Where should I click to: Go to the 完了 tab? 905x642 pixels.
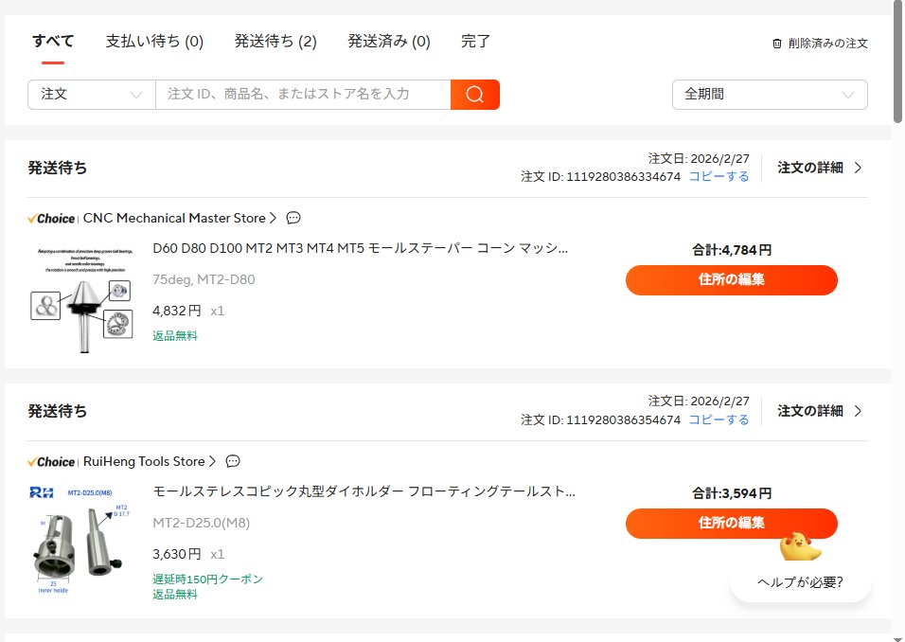tap(475, 42)
